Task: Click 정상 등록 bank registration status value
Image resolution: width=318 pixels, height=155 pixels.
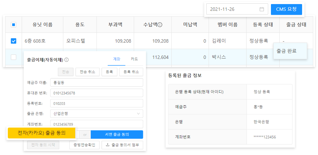Action: [x=262, y=92]
